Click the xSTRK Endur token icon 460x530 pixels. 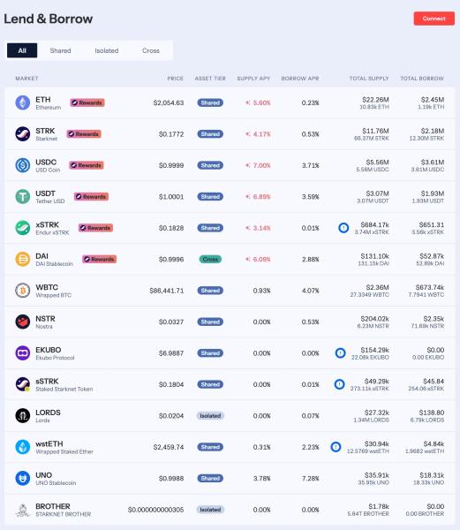(x=23, y=228)
